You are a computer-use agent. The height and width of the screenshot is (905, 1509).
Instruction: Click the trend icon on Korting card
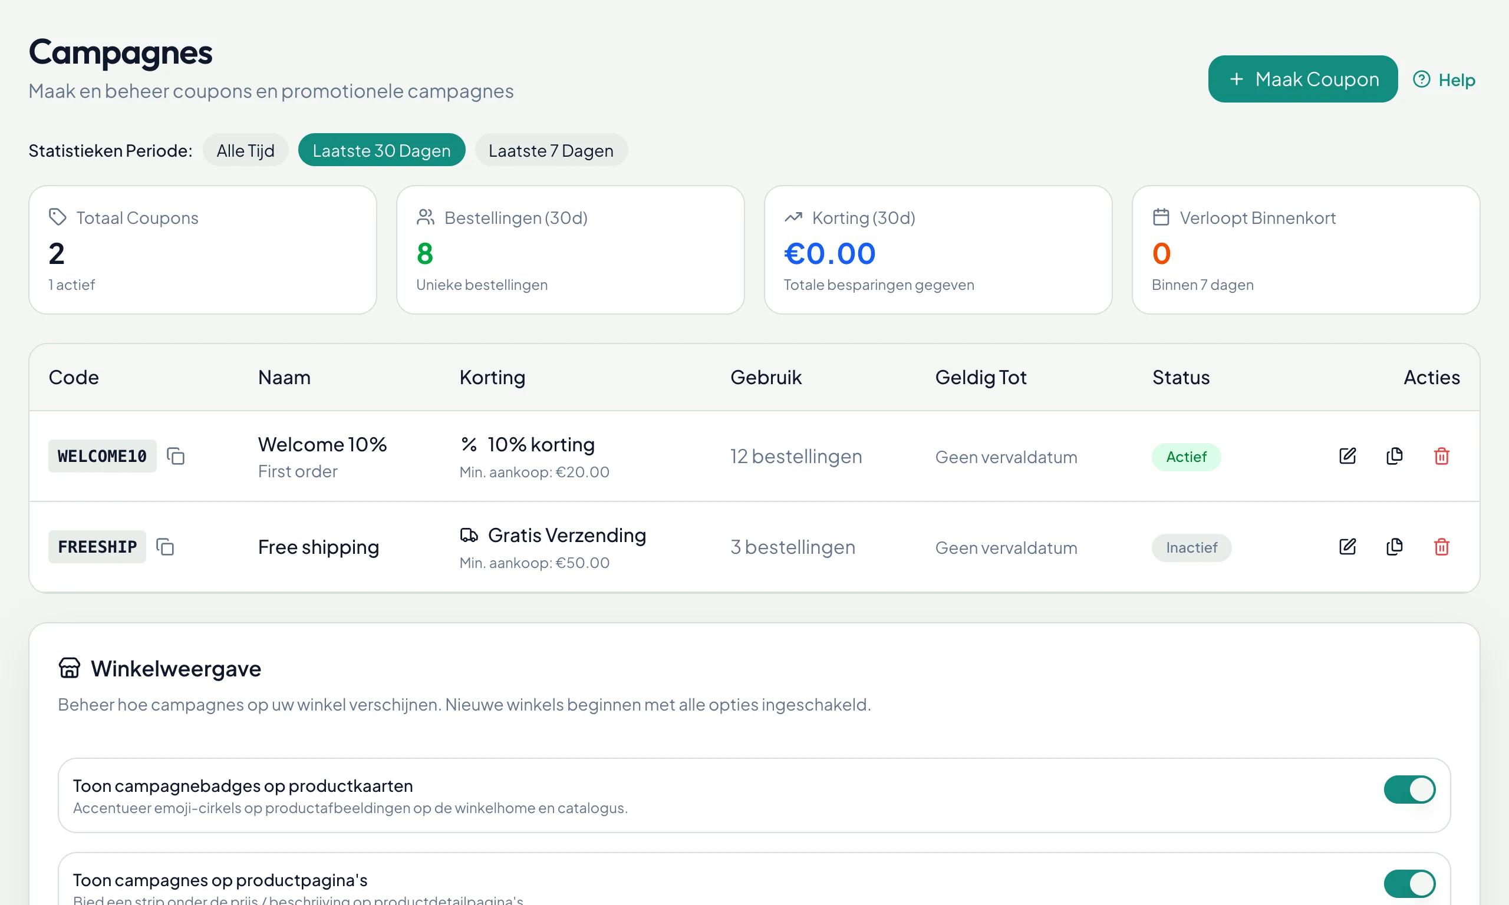click(x=793, y=217)
